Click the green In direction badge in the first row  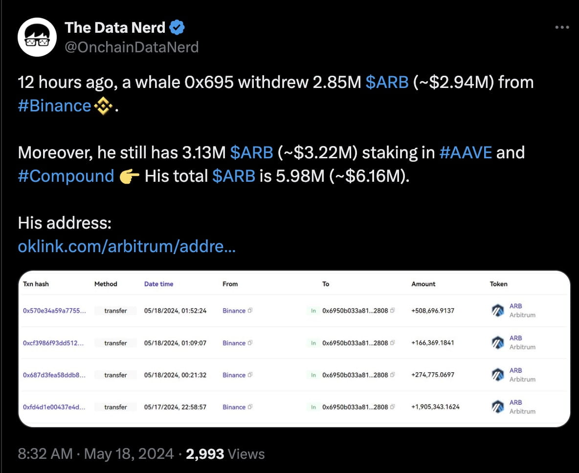[x=313, y=311]
